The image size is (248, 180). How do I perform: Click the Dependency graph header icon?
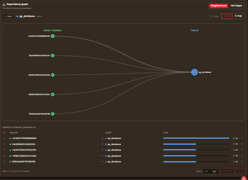[4, 4]
